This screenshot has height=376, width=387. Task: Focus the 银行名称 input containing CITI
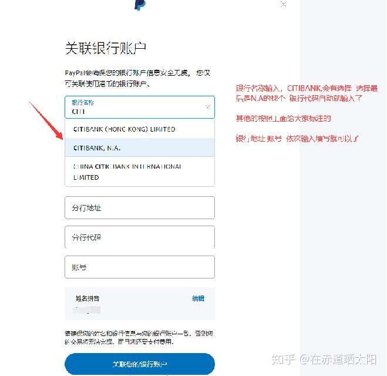pos(140,107)
